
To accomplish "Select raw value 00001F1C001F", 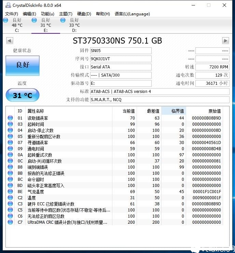I will pyautogui.click(x=207, y=192).
